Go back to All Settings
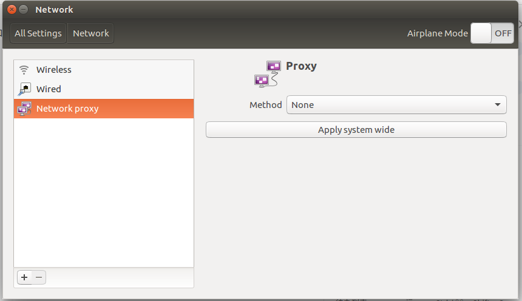Viewport: 522px width, 301px height. [x=38, y=33]
